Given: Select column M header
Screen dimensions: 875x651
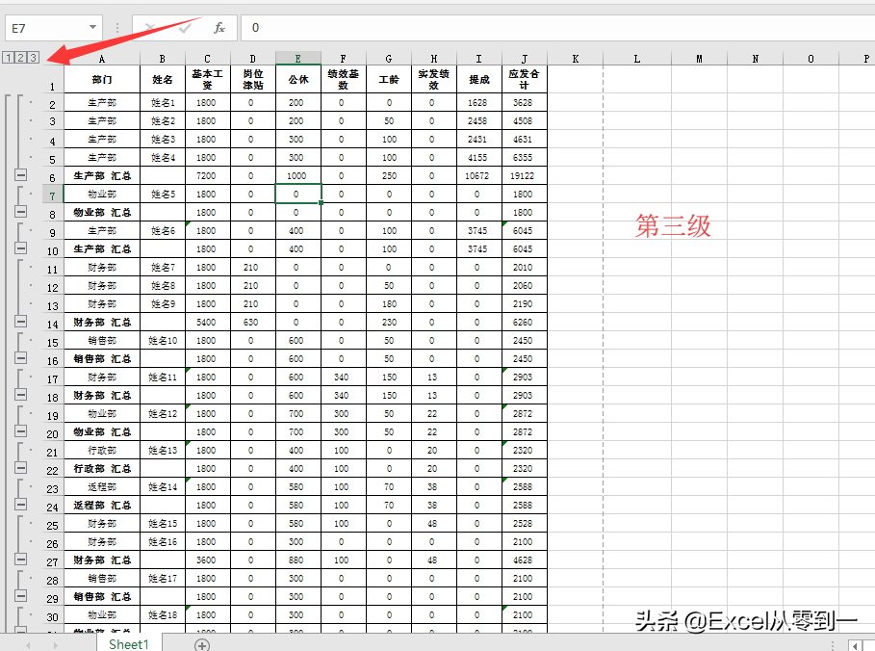Looking at the screenshot, I should [x=699, y=59].
